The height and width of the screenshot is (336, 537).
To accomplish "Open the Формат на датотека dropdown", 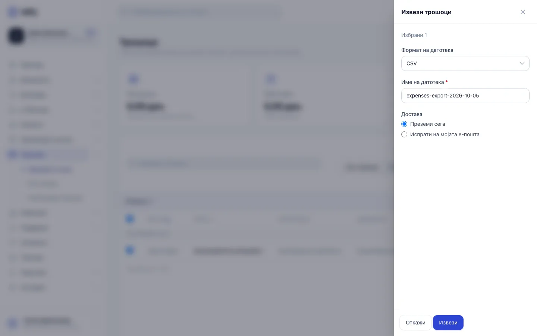I will pyautogui.click(x=465, y=63).
